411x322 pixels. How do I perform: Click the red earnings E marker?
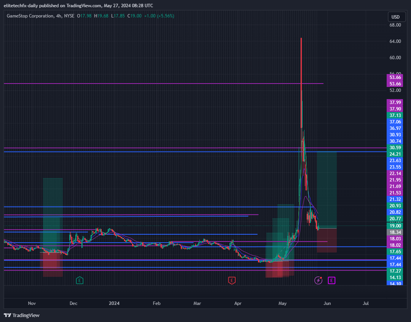tap(231, 281)
